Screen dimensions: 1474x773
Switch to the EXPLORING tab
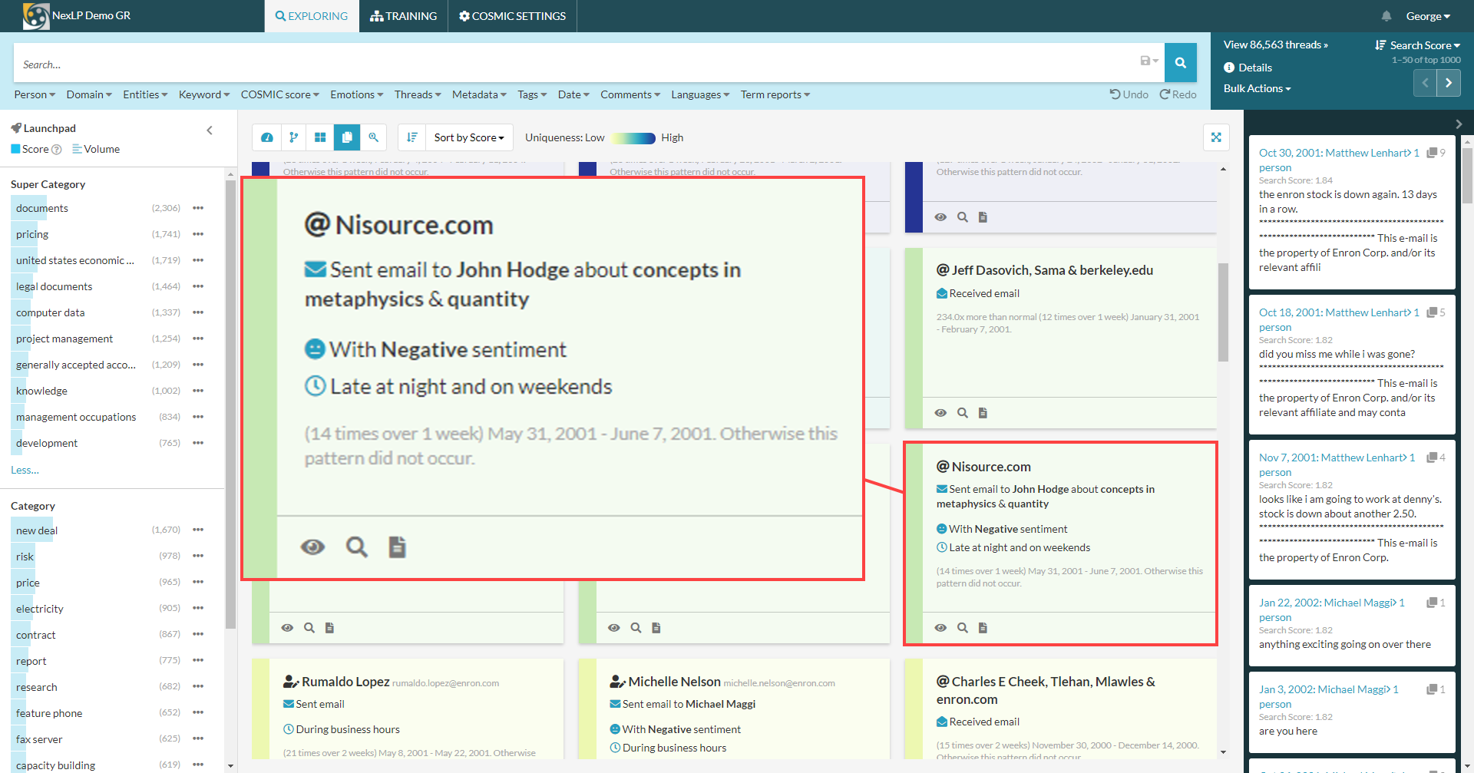[x=312, y=16]
